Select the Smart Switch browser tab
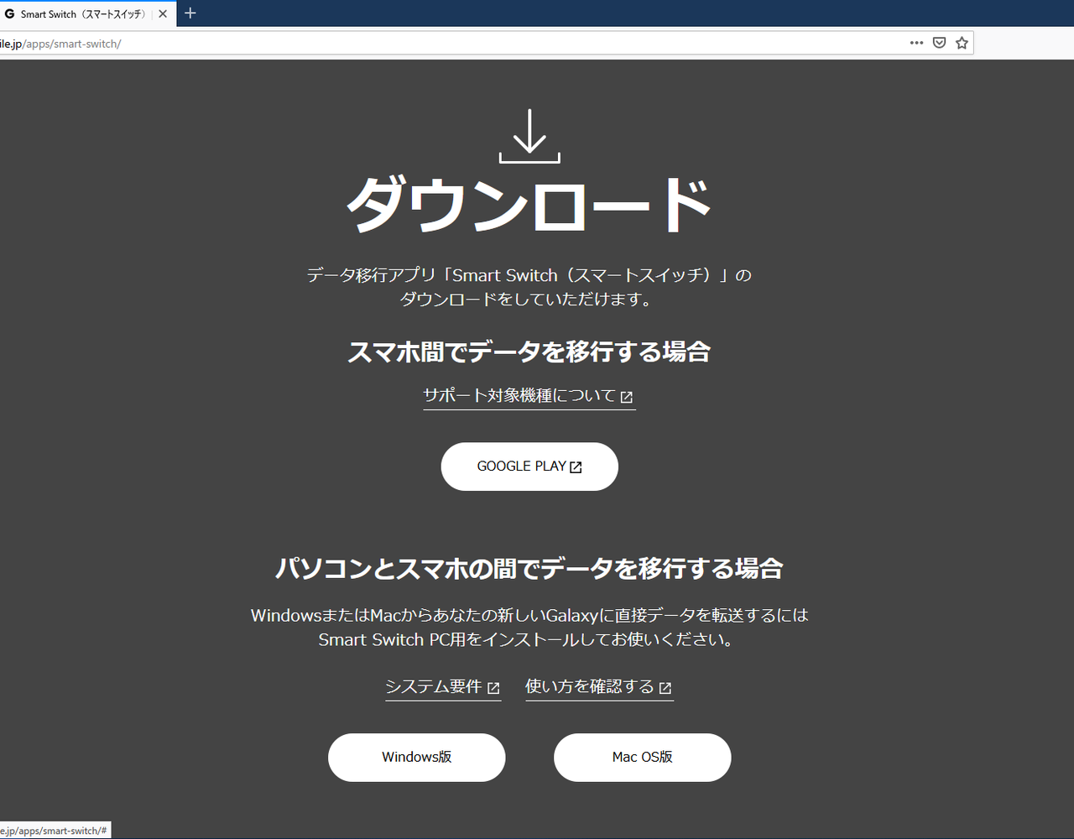 [87, 13]
